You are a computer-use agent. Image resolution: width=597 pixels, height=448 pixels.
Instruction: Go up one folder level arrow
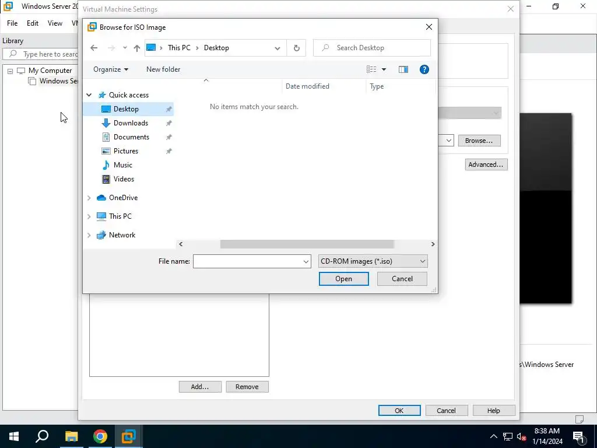click(x=136, y=48)
